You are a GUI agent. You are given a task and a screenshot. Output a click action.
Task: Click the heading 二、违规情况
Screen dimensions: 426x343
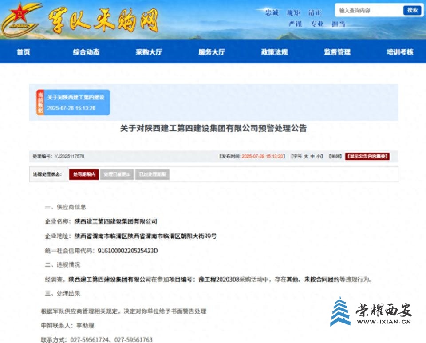click(x=63, y=264)
